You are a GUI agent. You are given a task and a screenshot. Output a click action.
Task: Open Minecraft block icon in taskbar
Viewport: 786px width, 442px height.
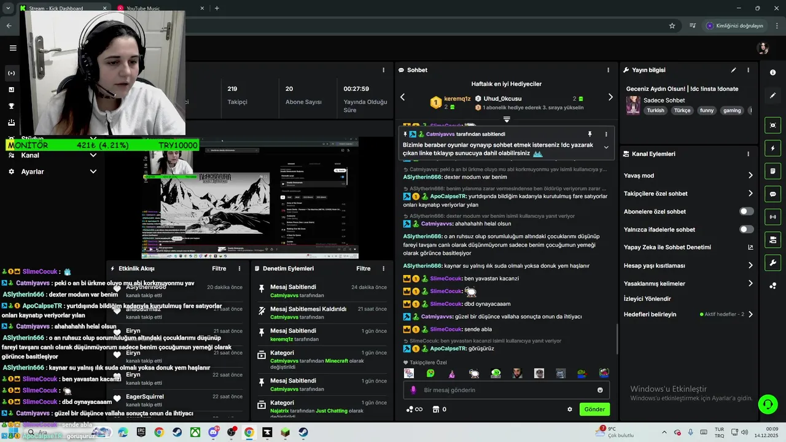(285, 432)
